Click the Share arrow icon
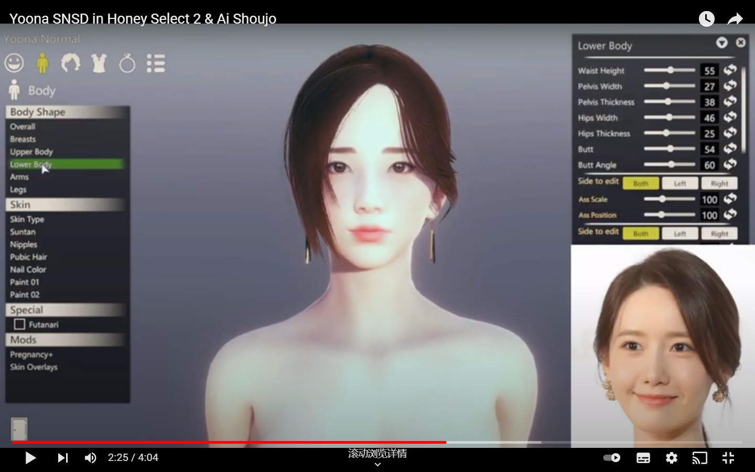 point(735,19)
